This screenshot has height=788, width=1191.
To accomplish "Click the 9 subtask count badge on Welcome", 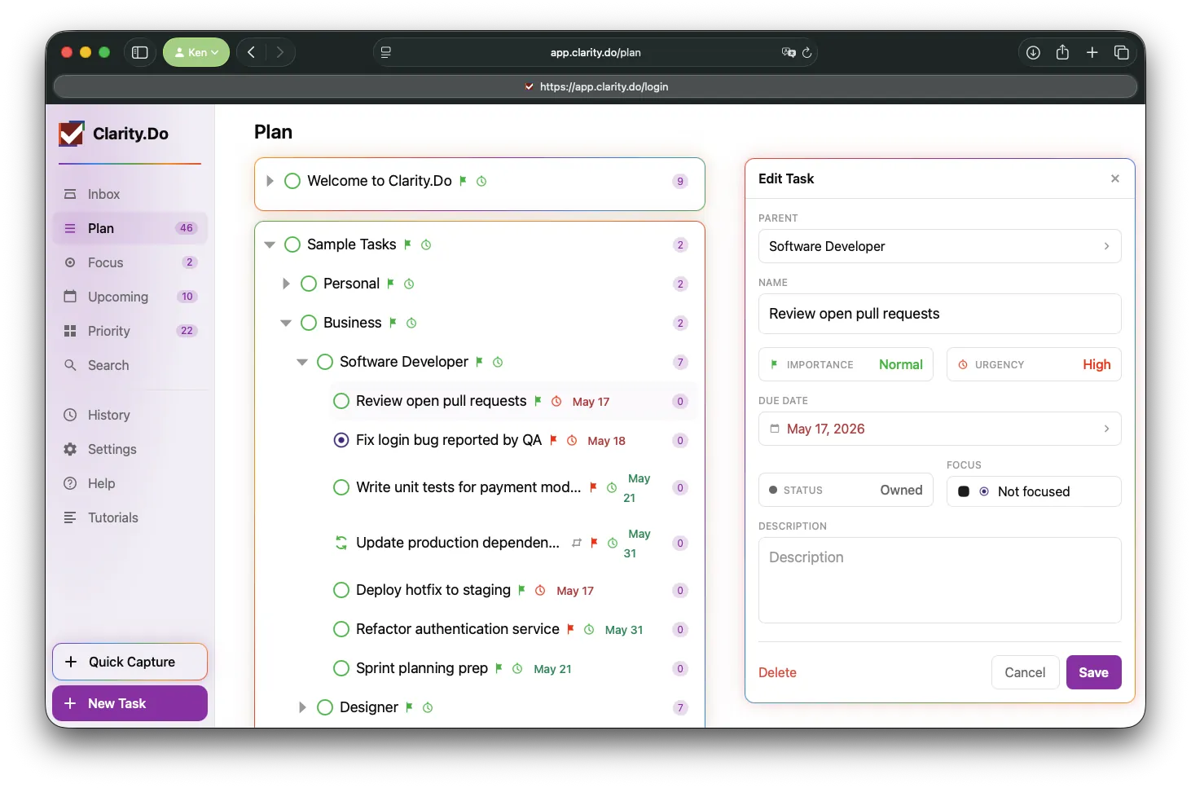I will coord(680,181).
